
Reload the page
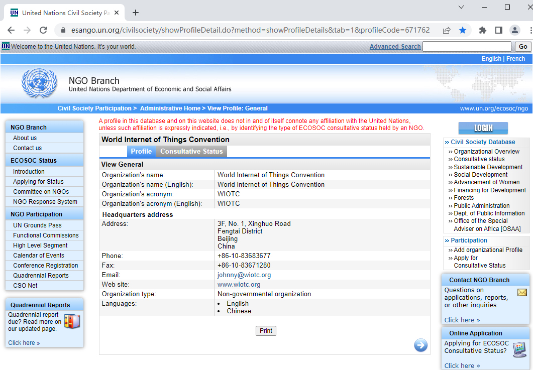coord(43,30)
